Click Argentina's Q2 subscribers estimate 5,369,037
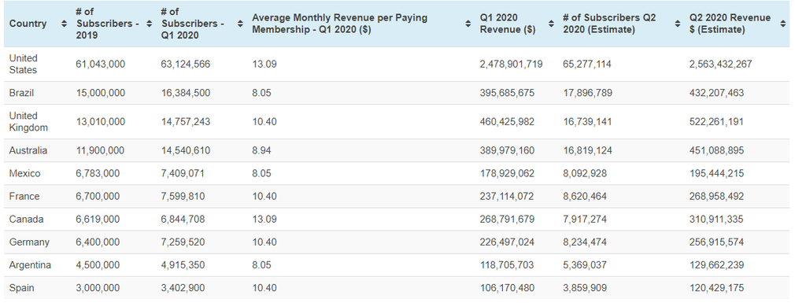 585,265
